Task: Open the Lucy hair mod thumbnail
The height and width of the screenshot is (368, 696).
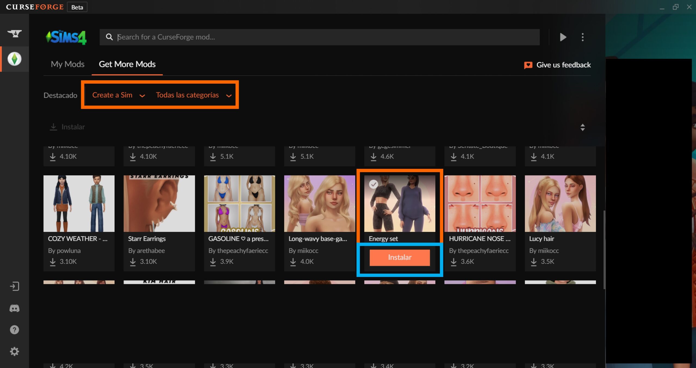Action: coord(560,204)
